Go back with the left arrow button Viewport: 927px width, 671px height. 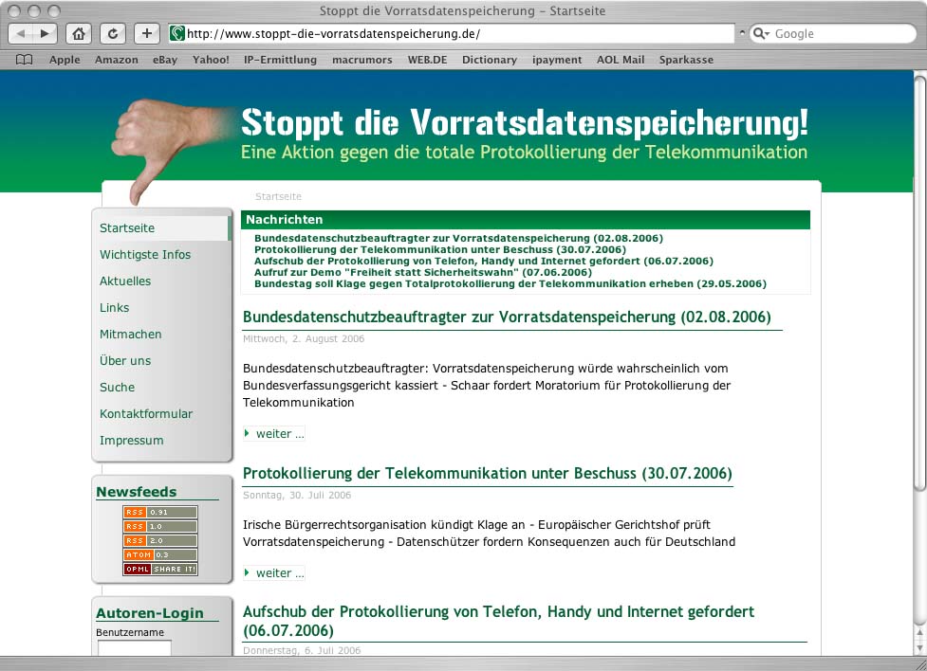(22, 33)
